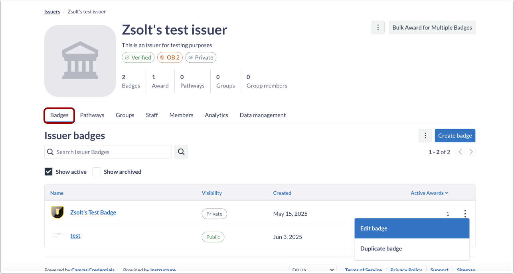Open the Issuers breadcrumb link
This screenshot has height=274, width=514.
(x=52, y=12)
